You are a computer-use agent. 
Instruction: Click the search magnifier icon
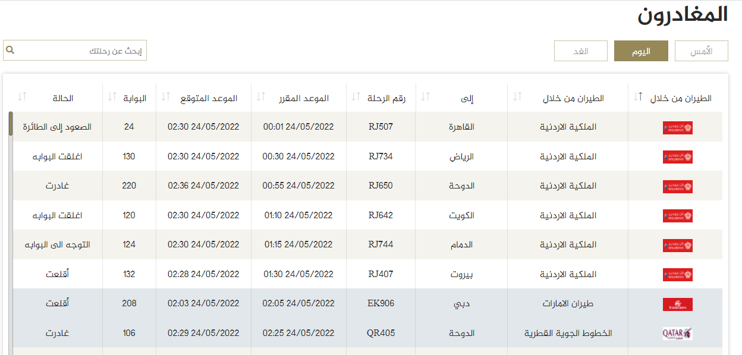coord(10,51)
